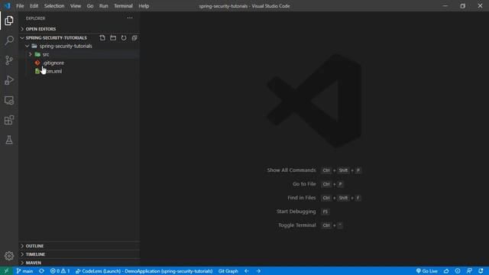Click CodeLens Launch DemoApplication debug config

[x=144, y=271]
